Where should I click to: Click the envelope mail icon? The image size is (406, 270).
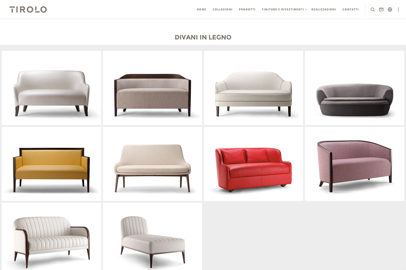point(381,9)
